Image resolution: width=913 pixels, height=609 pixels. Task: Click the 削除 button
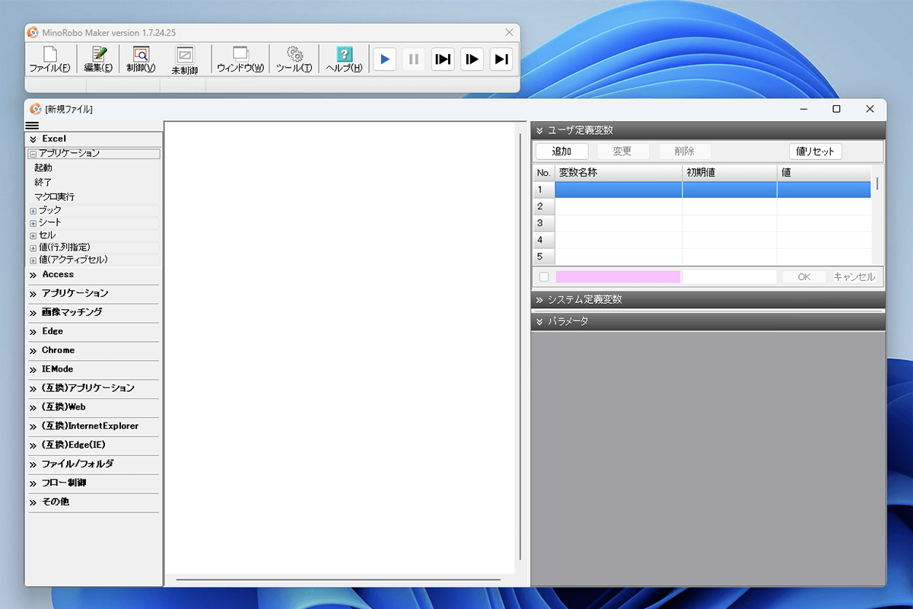click(x=685, y=151)
